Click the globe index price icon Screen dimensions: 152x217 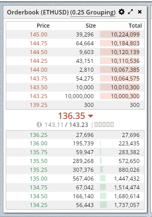click(x=39, y=125)
